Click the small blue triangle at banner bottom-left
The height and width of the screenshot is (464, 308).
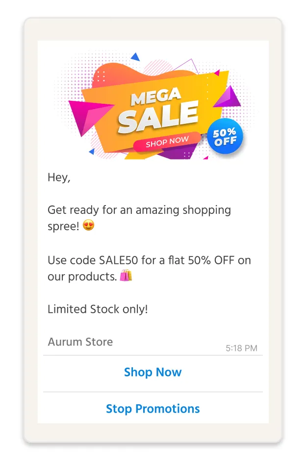(x=92, y=152)
